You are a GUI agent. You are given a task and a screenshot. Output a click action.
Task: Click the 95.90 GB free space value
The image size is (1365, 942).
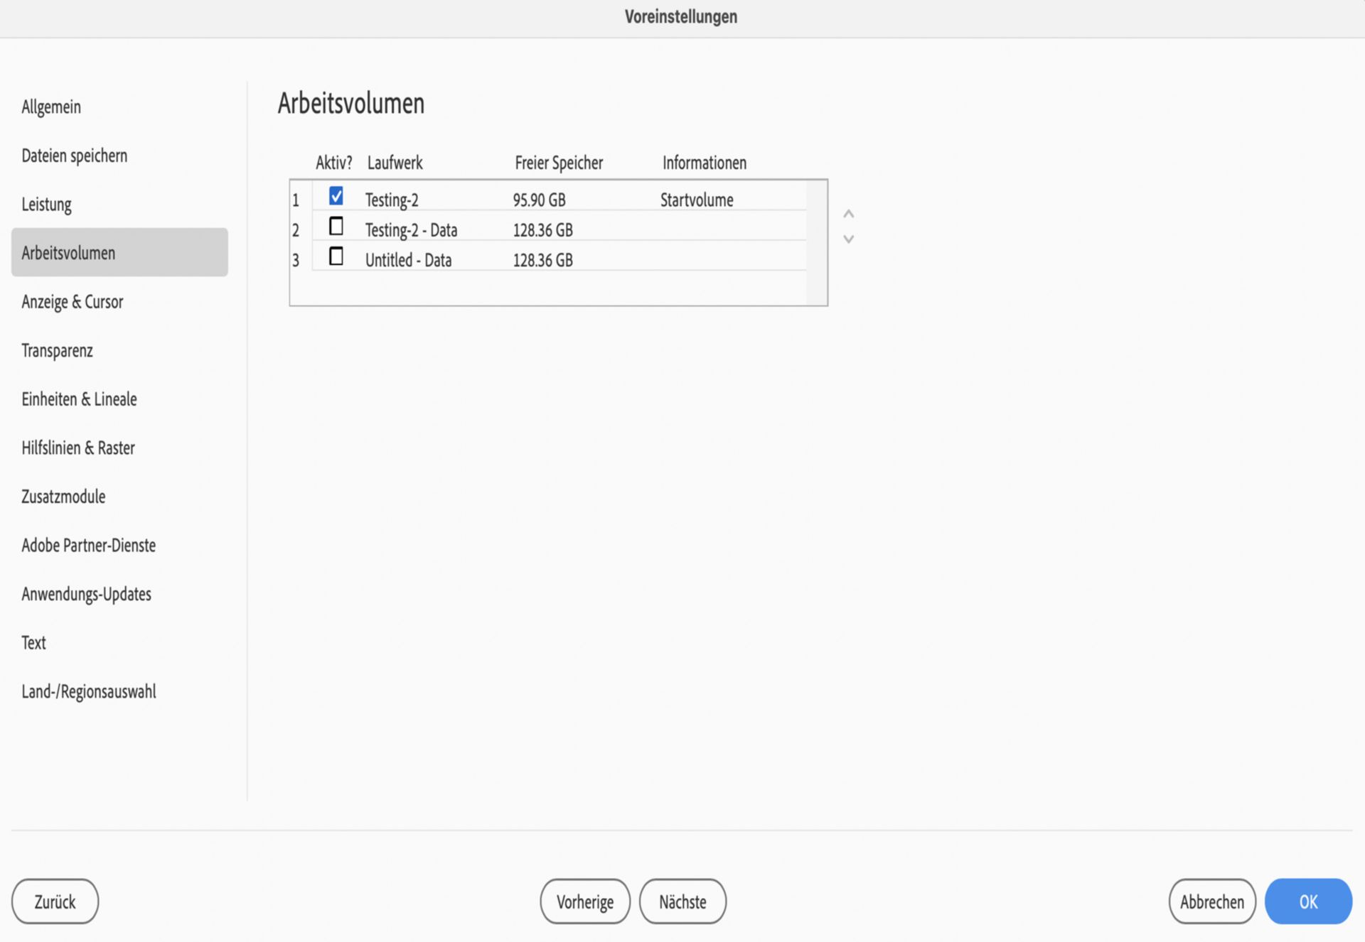pos(540,200)
